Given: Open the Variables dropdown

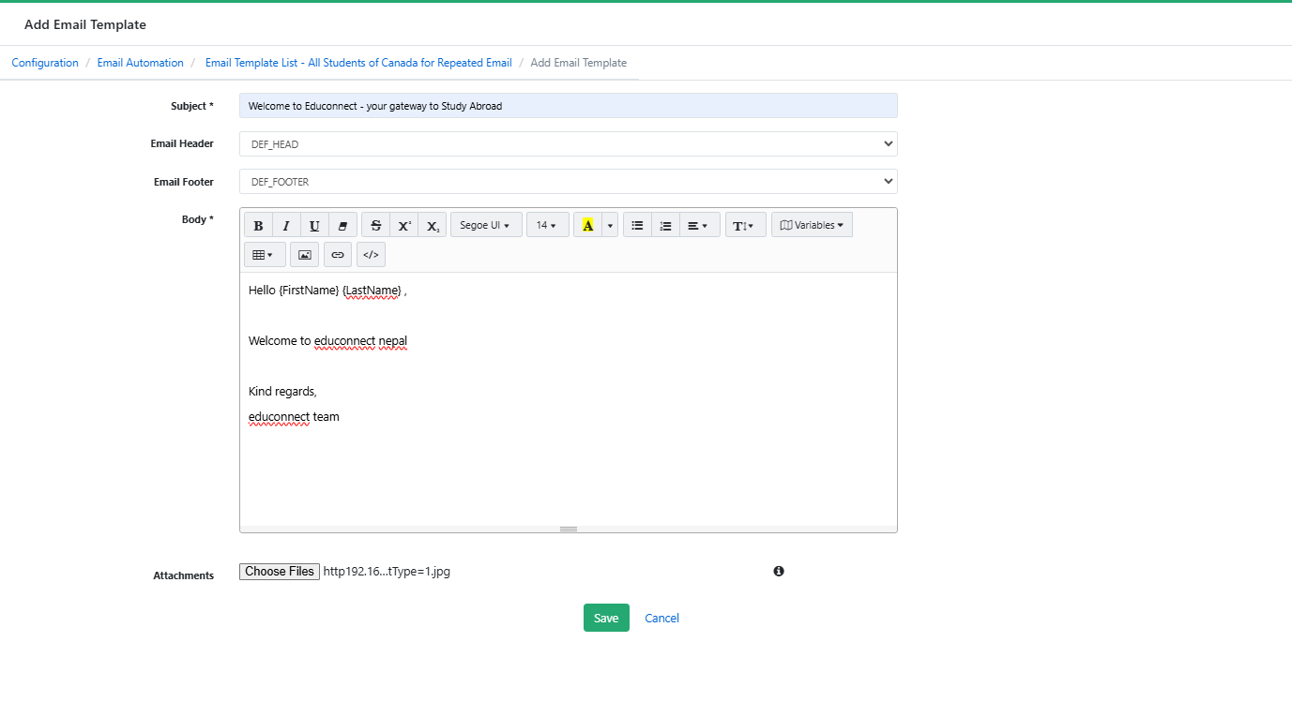Looking at the screenshot, I should [x=812, y=225].
